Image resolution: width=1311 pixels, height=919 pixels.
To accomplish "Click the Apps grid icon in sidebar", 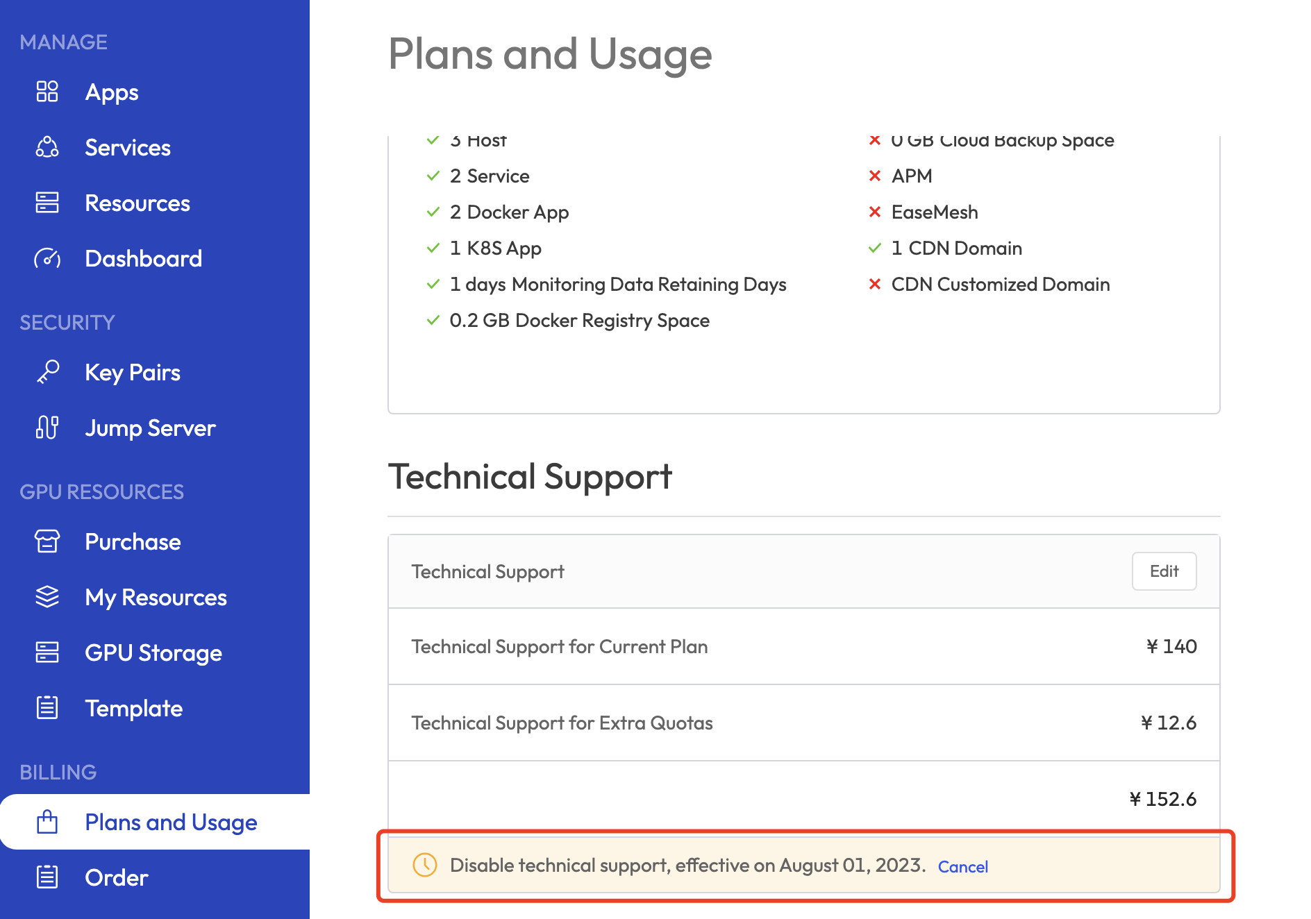I will pos(47,92).
